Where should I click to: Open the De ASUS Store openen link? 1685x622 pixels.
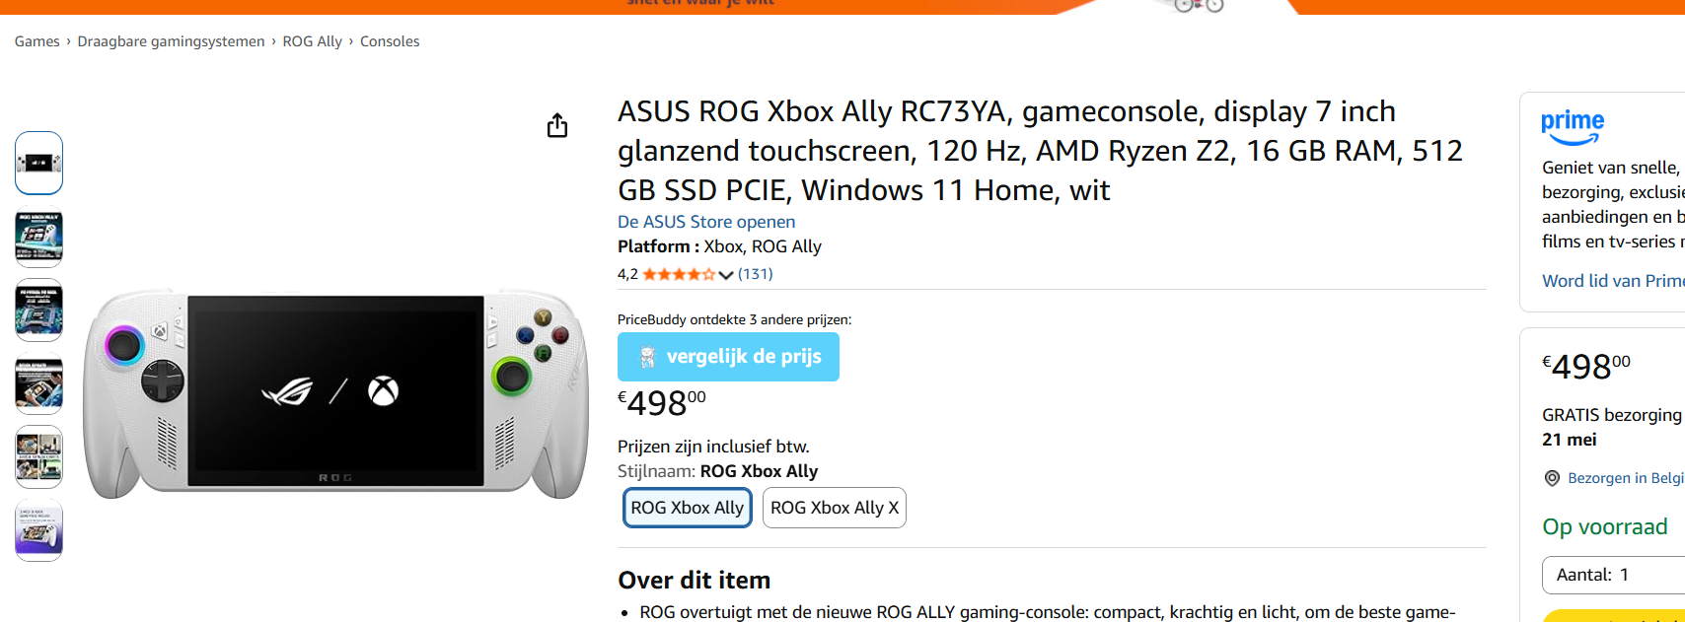[706, 222]
